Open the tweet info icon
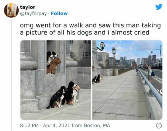The height and width of the screenshot is (131, 167). pos(159,126)
